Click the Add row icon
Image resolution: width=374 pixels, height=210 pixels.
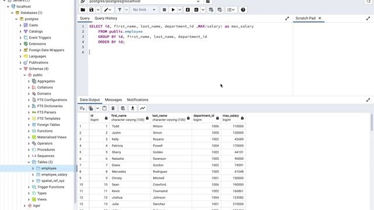click(x=82, y=108)
